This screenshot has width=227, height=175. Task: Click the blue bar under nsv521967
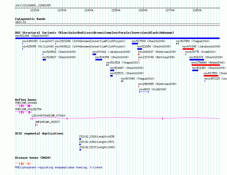point(195,70)
